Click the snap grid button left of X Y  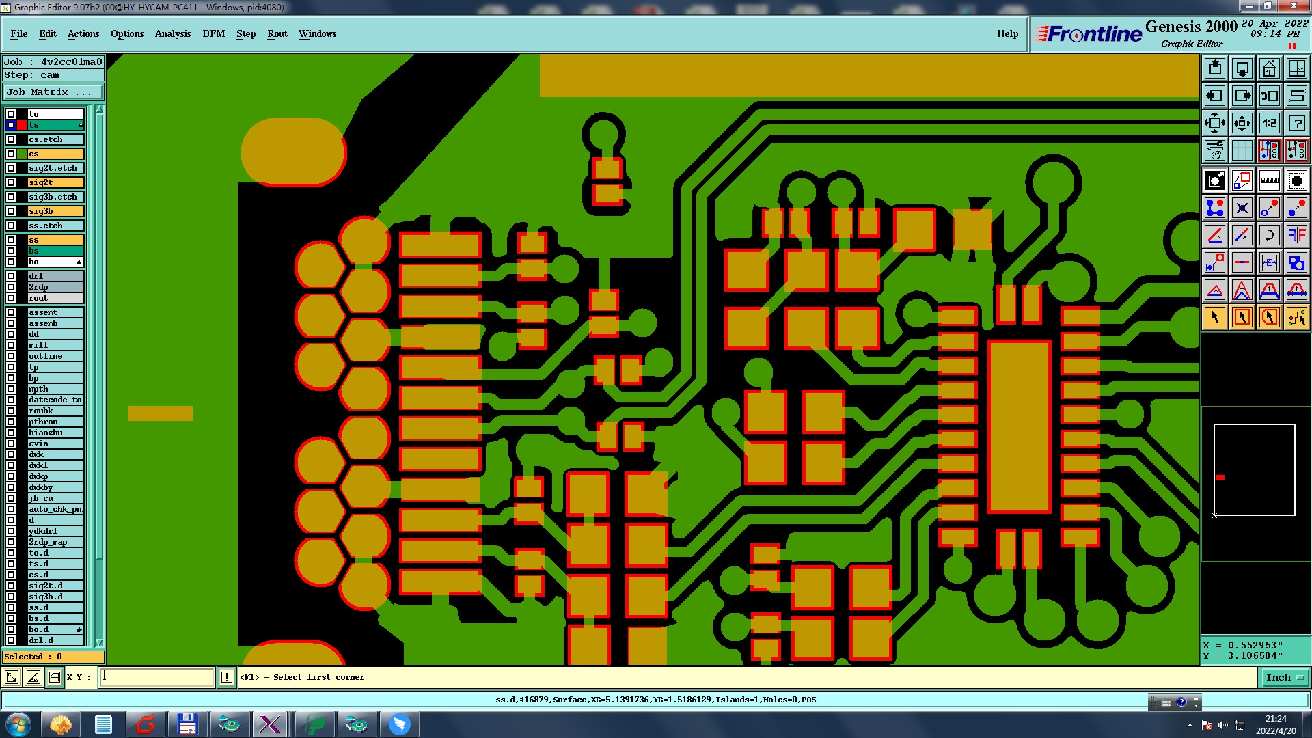pos(55,677)
